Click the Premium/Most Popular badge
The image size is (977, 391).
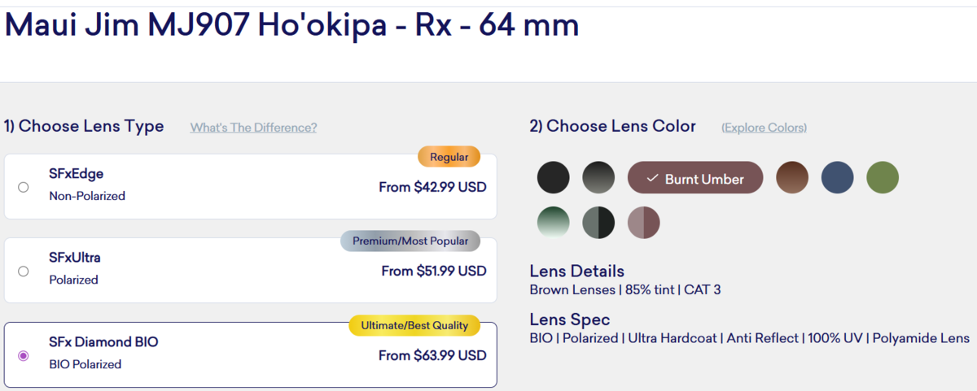click(x=410, y=241)
